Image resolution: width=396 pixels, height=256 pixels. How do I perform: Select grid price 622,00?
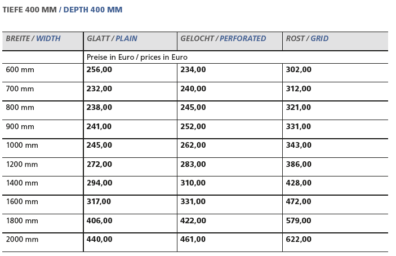coord(299,239)
